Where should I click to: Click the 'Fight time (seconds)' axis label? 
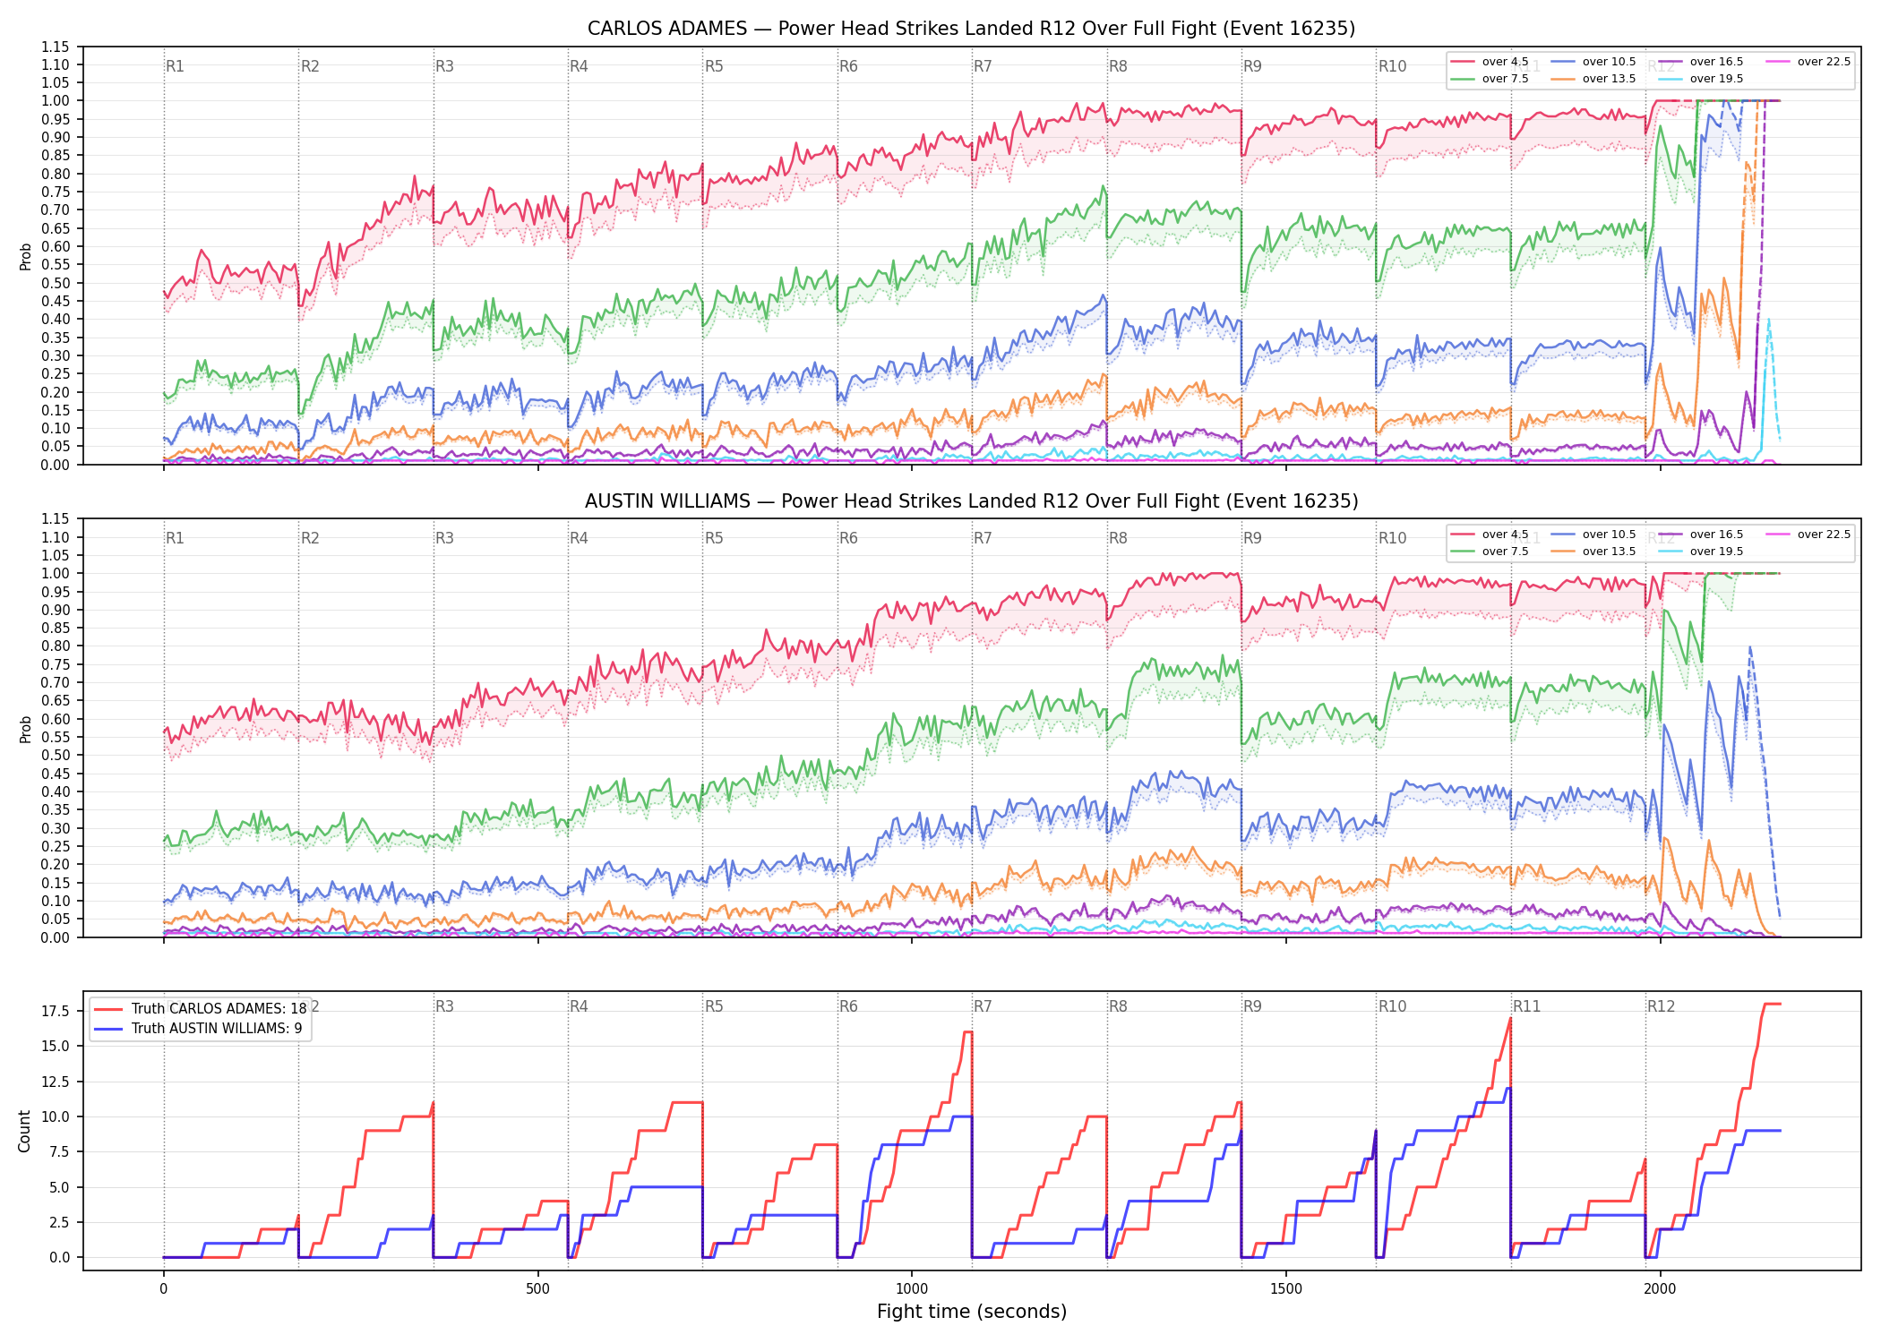tap(972, 1313)
